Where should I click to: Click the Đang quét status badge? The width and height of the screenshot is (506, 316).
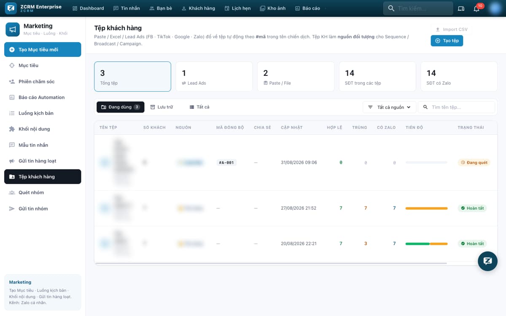click(x=474, y=162)
